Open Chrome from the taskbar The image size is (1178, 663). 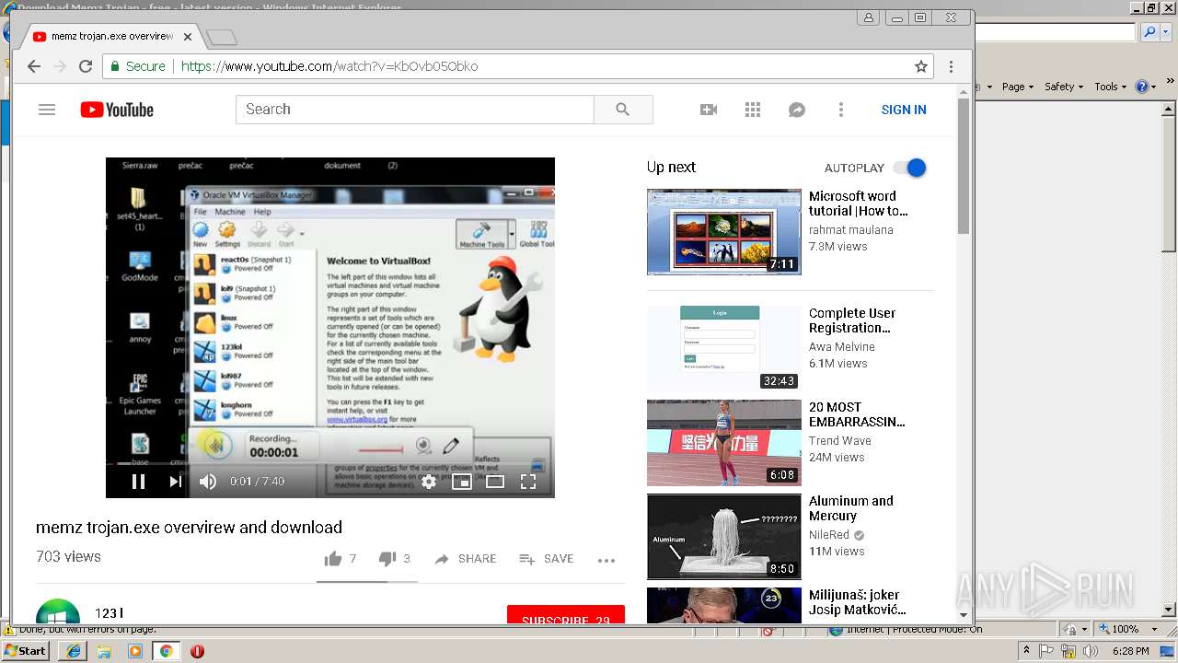pyautogui.click(x=166, y=651)
